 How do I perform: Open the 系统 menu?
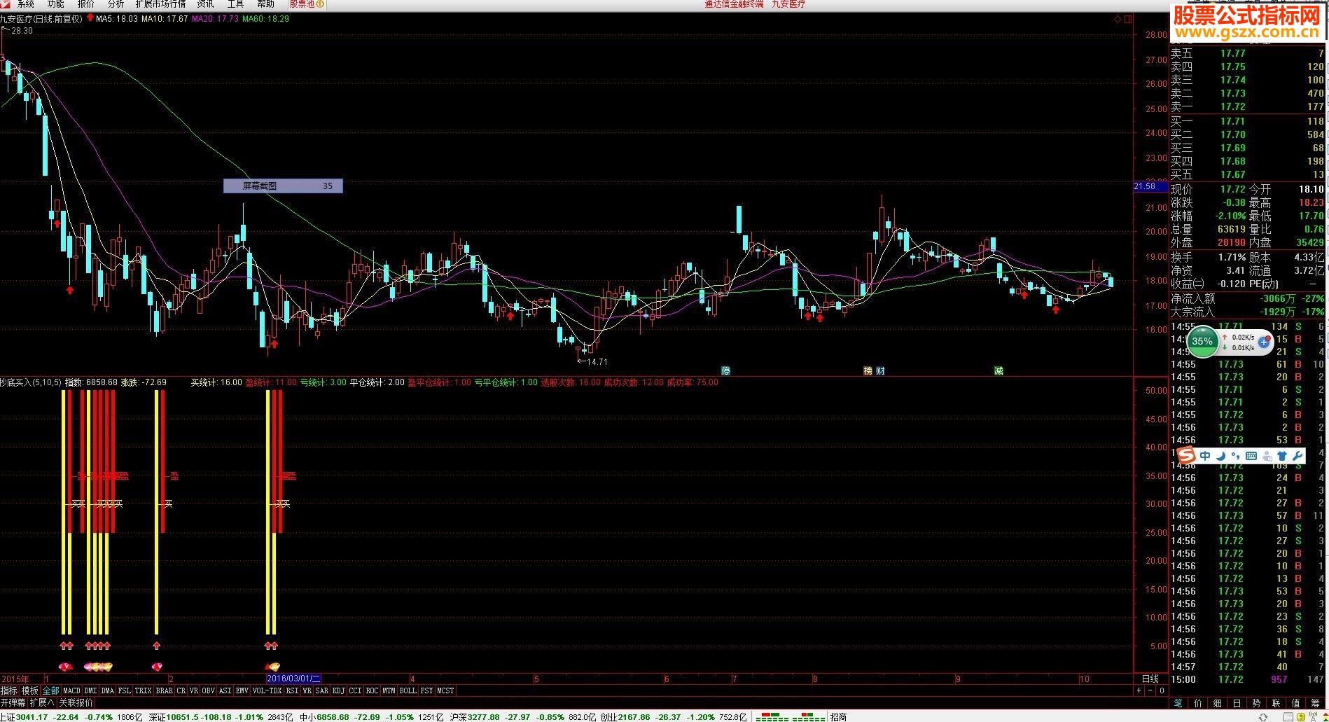click(x=25, y=4)
